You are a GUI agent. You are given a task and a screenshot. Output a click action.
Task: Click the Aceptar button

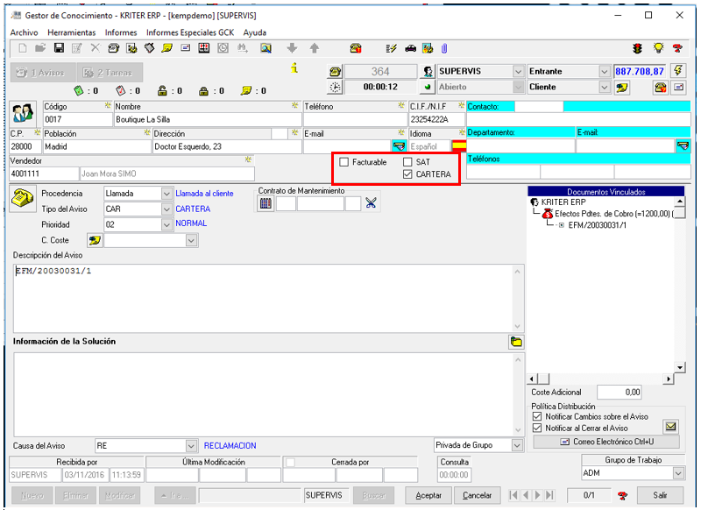tap(428, 495)
